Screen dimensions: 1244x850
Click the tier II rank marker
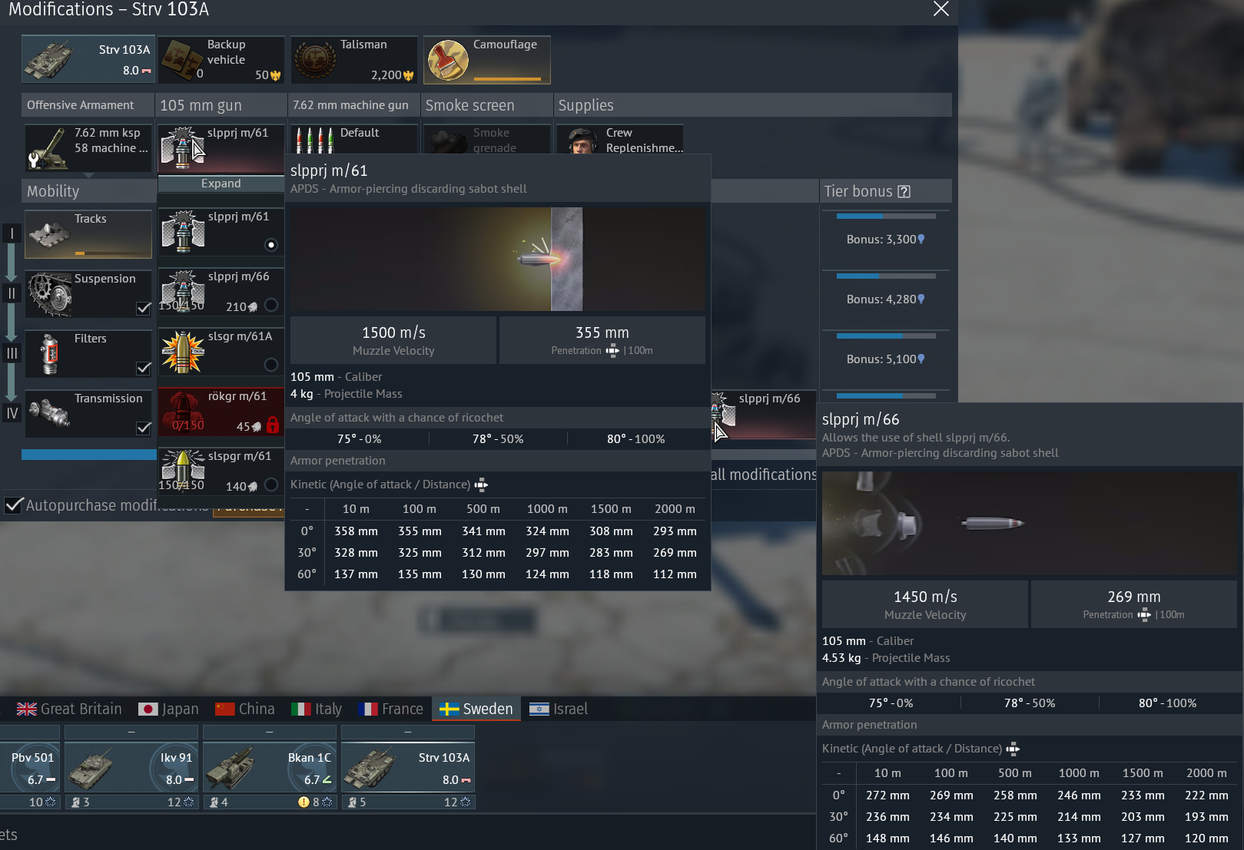tap(12, 293)
